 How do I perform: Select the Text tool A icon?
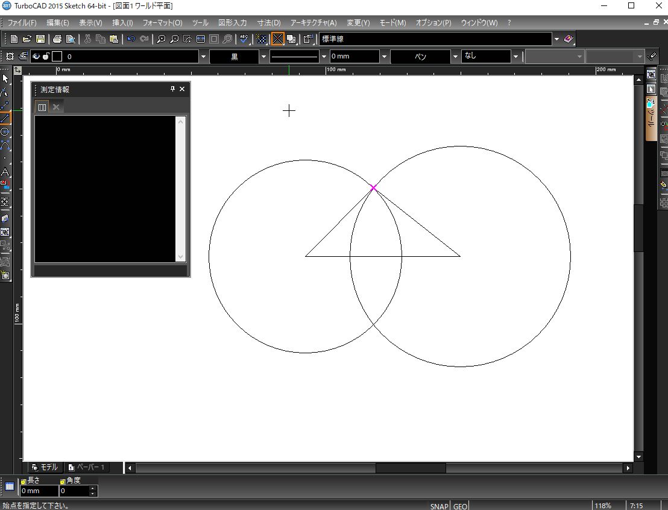click(x=5, y=172)
